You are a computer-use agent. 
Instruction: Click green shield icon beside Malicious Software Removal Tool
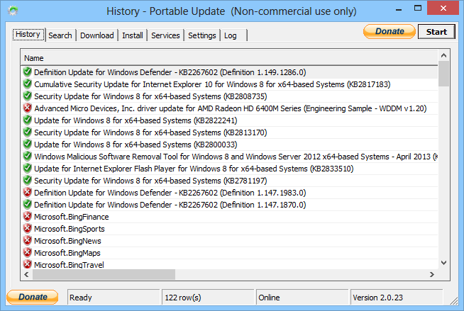[x=27, y=157]
